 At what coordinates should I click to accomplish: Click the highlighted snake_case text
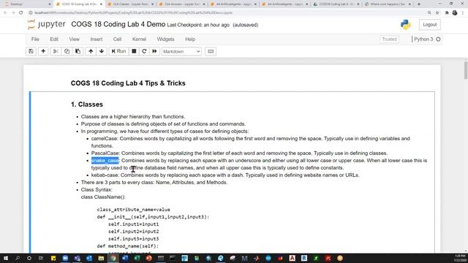(x=105, y=161)
